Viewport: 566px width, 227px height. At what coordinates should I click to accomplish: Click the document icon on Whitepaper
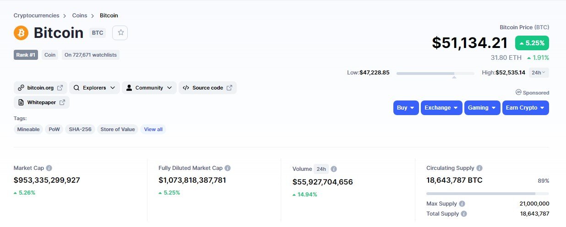(x=21, y=102)
